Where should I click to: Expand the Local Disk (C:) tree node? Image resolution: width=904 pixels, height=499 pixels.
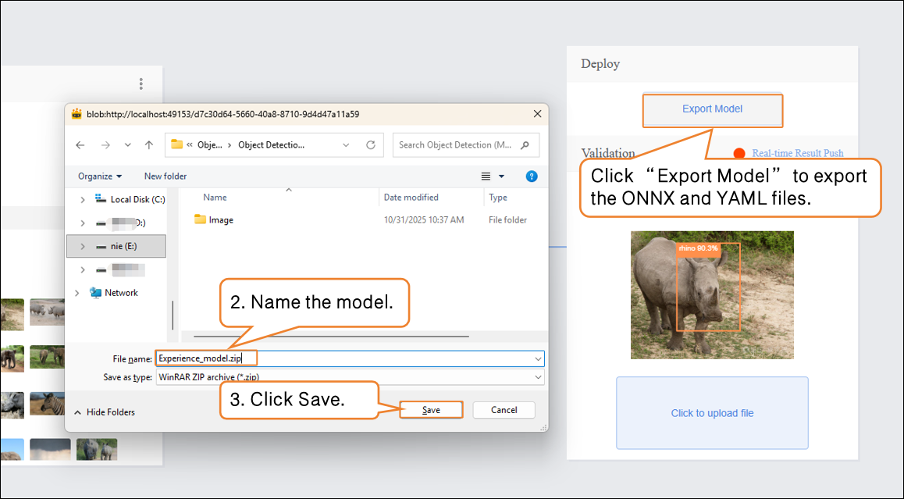83,200
